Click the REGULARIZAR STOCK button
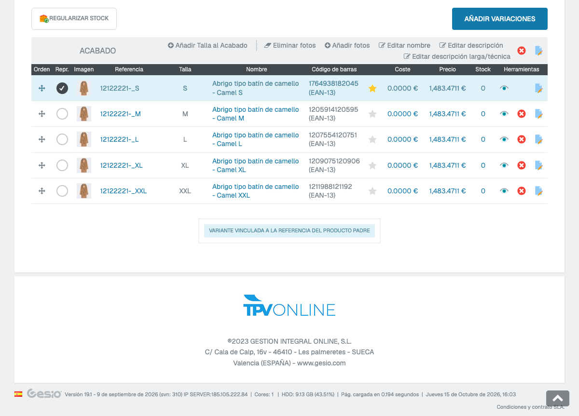The width and height of the screenshot is (579, 416). (x=74, y=19)
